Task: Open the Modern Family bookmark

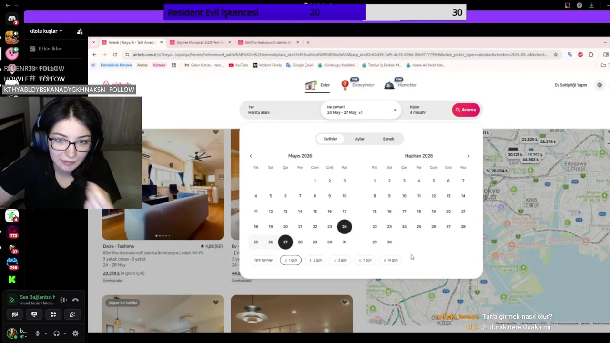Action: click(x=267, y=65)
